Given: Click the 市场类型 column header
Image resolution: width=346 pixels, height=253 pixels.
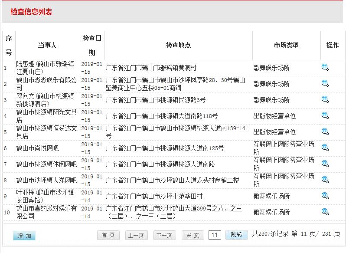Looking at the screenshot, I should [286, 45].
